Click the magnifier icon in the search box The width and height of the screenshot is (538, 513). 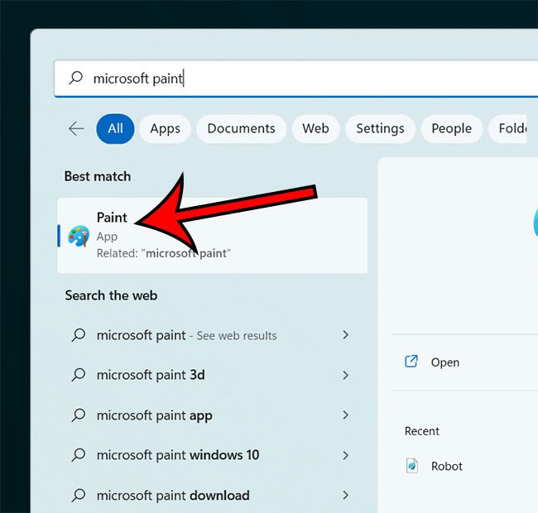(76, 78)
